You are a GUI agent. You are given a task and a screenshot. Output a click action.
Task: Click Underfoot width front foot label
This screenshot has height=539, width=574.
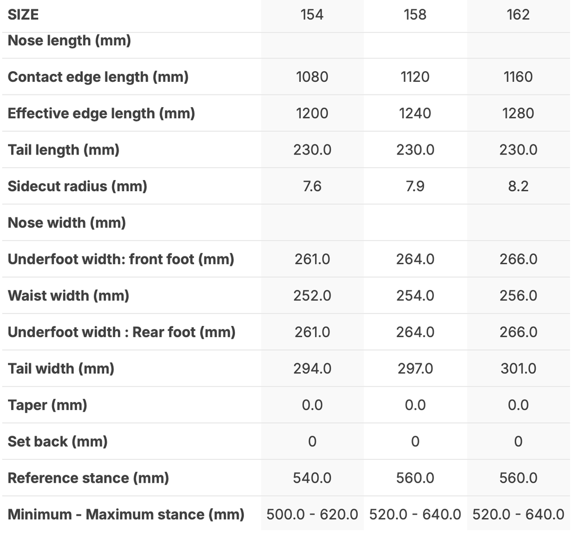(x=121, y=259)
